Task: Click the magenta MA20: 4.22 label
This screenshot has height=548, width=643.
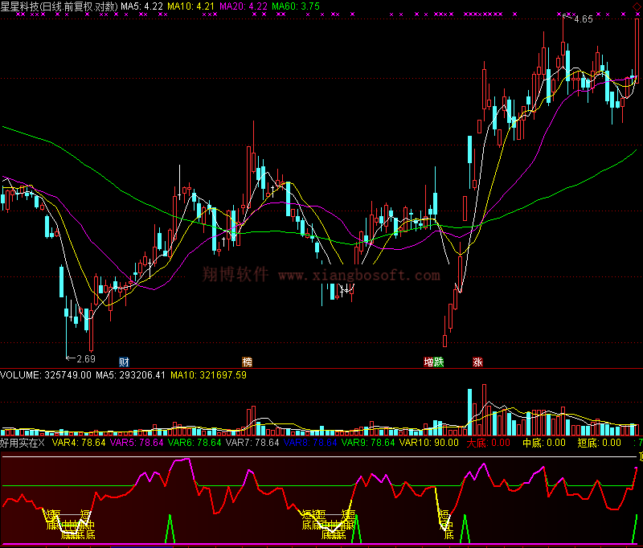Action: pyautogui.click(x=244, y=6)
